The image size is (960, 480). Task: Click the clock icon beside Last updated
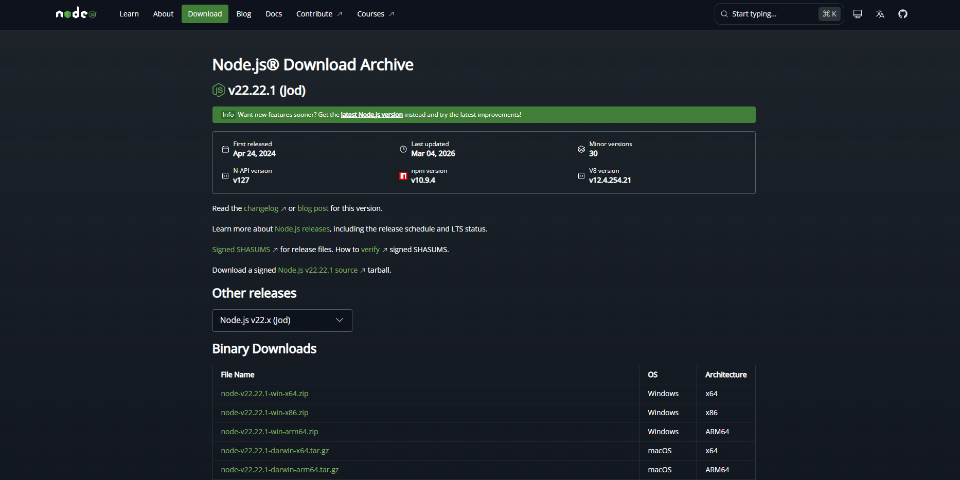[x=403, y=149]
